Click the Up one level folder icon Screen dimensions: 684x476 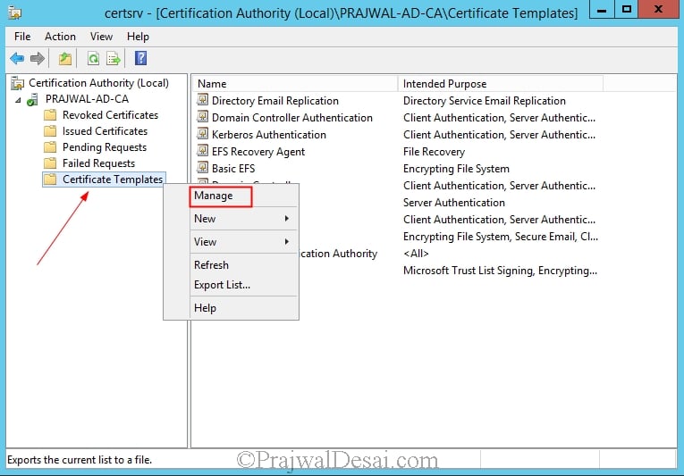[65, 58]
